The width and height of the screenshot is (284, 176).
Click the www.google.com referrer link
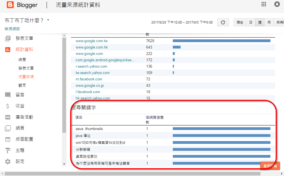point(89,53)
